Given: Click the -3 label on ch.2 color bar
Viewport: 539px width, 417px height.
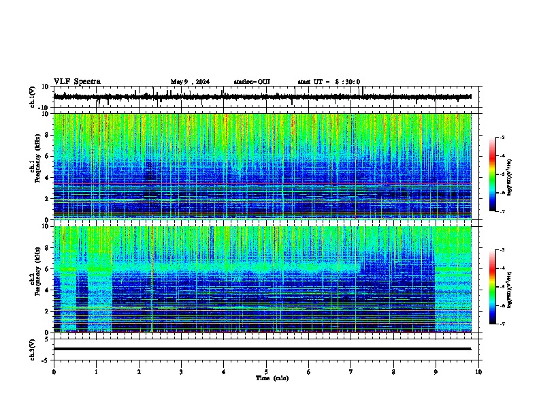Looking at the screenshot, I should [502, 250].
